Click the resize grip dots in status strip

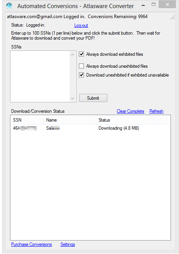click(173, 17)
